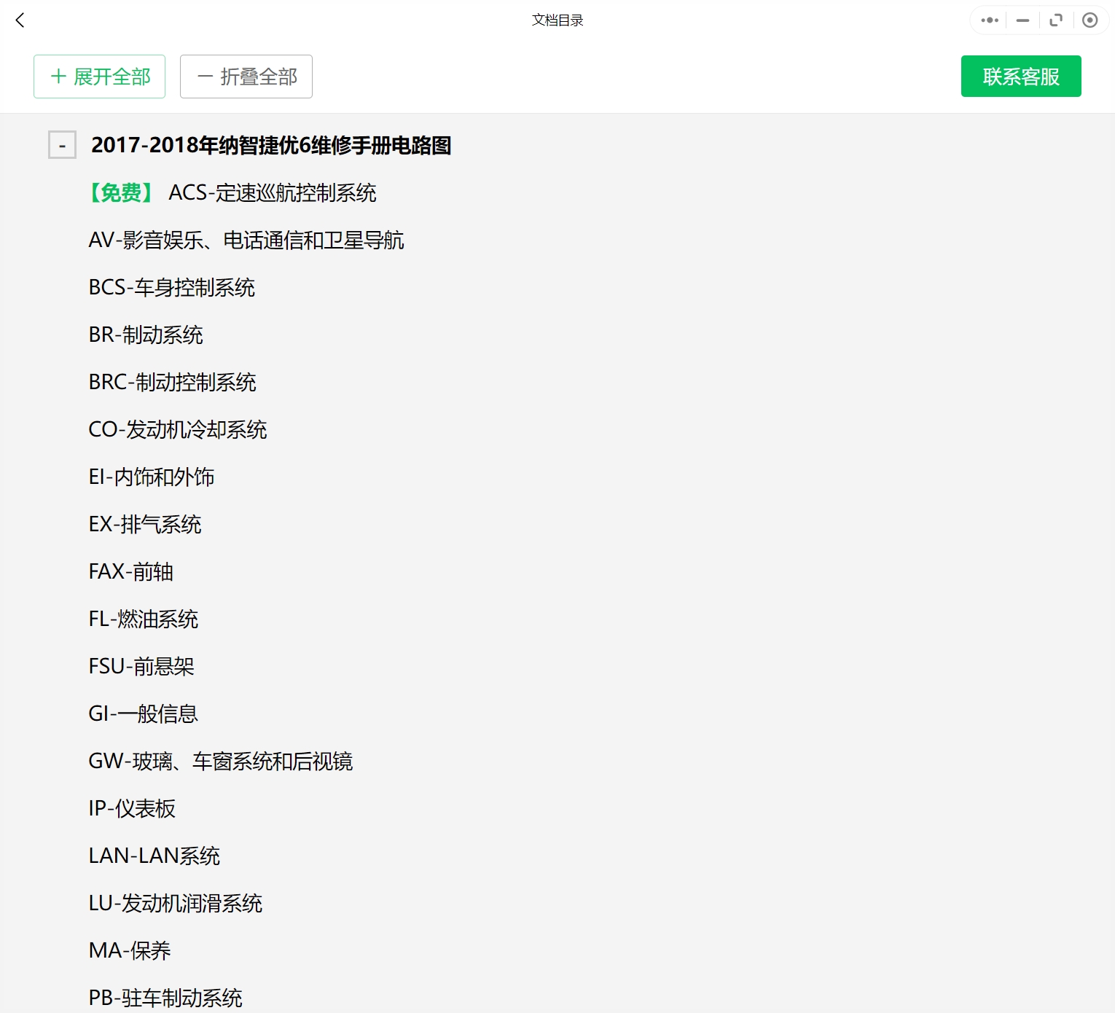Click the restore window size icon
The width and height of the screenshot is (1115, 1013).
tap(1056, 20)
